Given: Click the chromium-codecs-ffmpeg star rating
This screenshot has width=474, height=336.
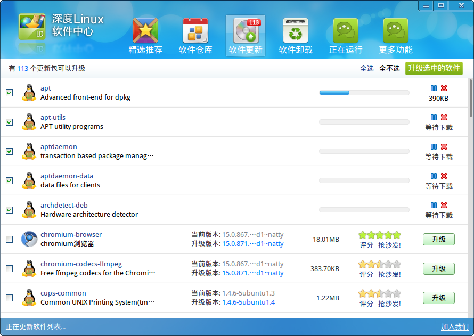Looking at the screenshot, I should [x=380, y=265].
